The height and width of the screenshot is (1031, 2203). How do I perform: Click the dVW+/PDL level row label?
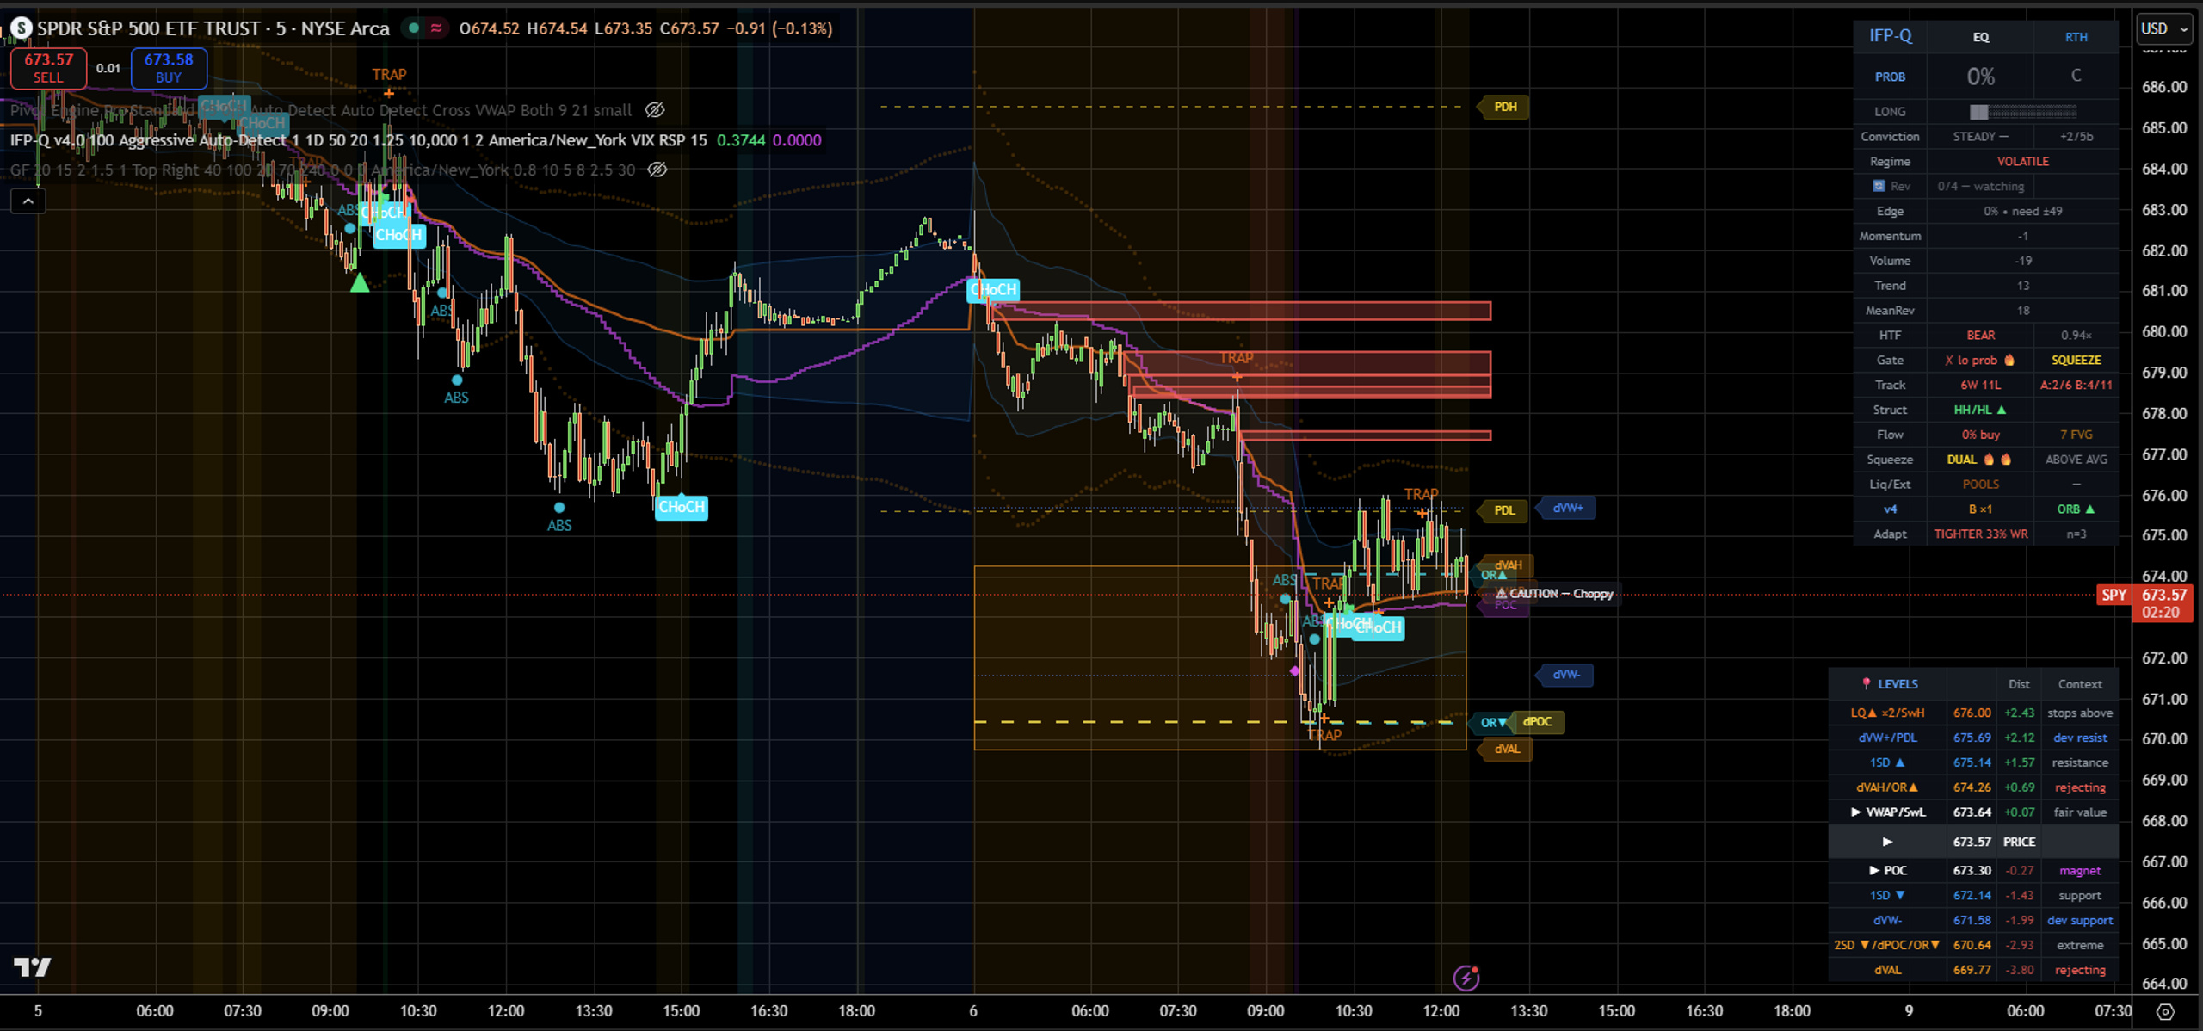(1887, 738)
